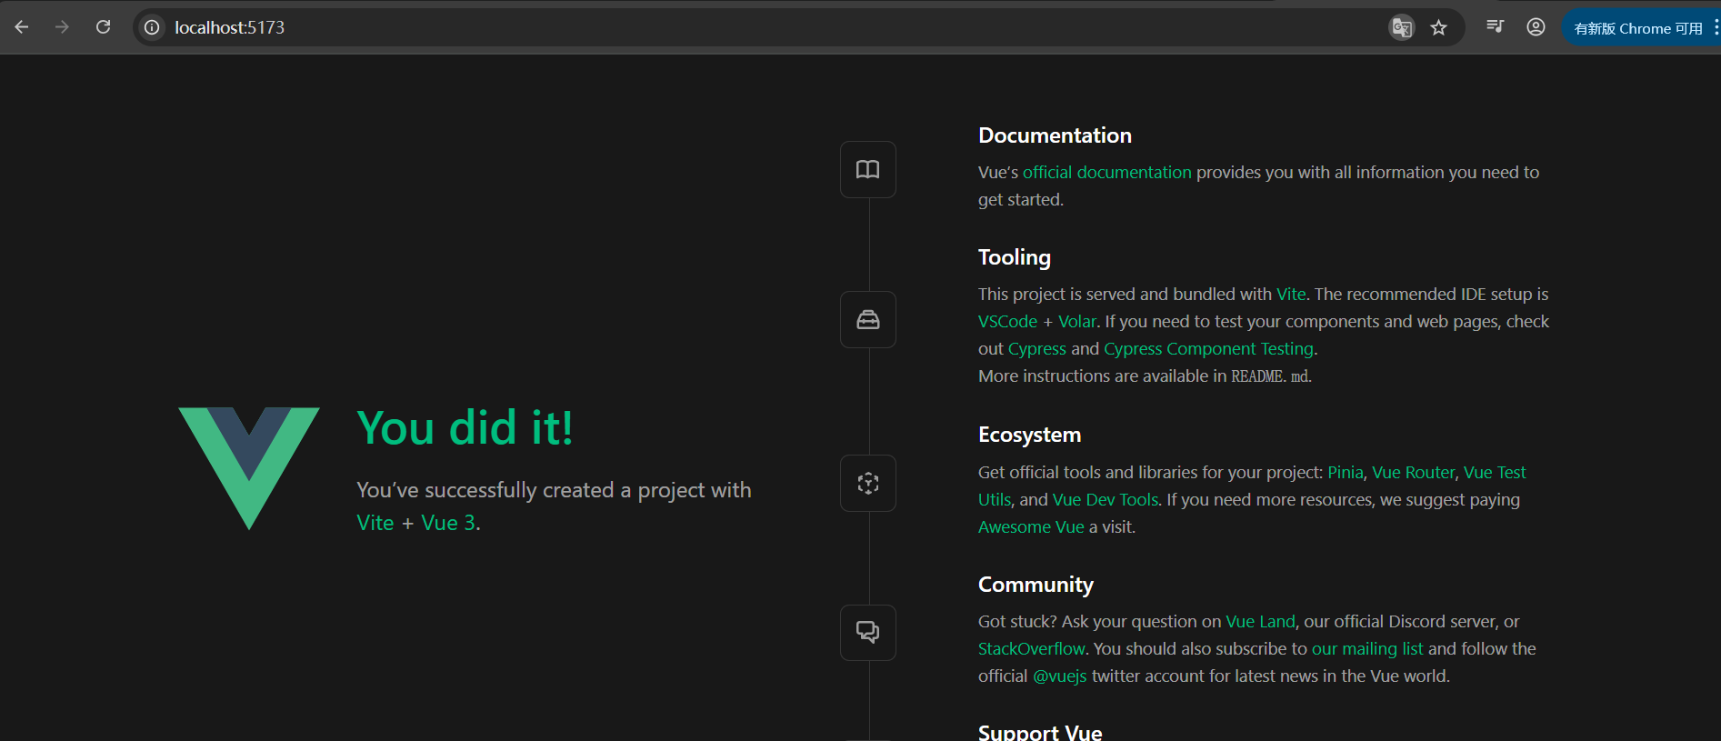This screenshot has width=1721, height=741.
Task: View site information icon in address bar
Action: (152, 27)
